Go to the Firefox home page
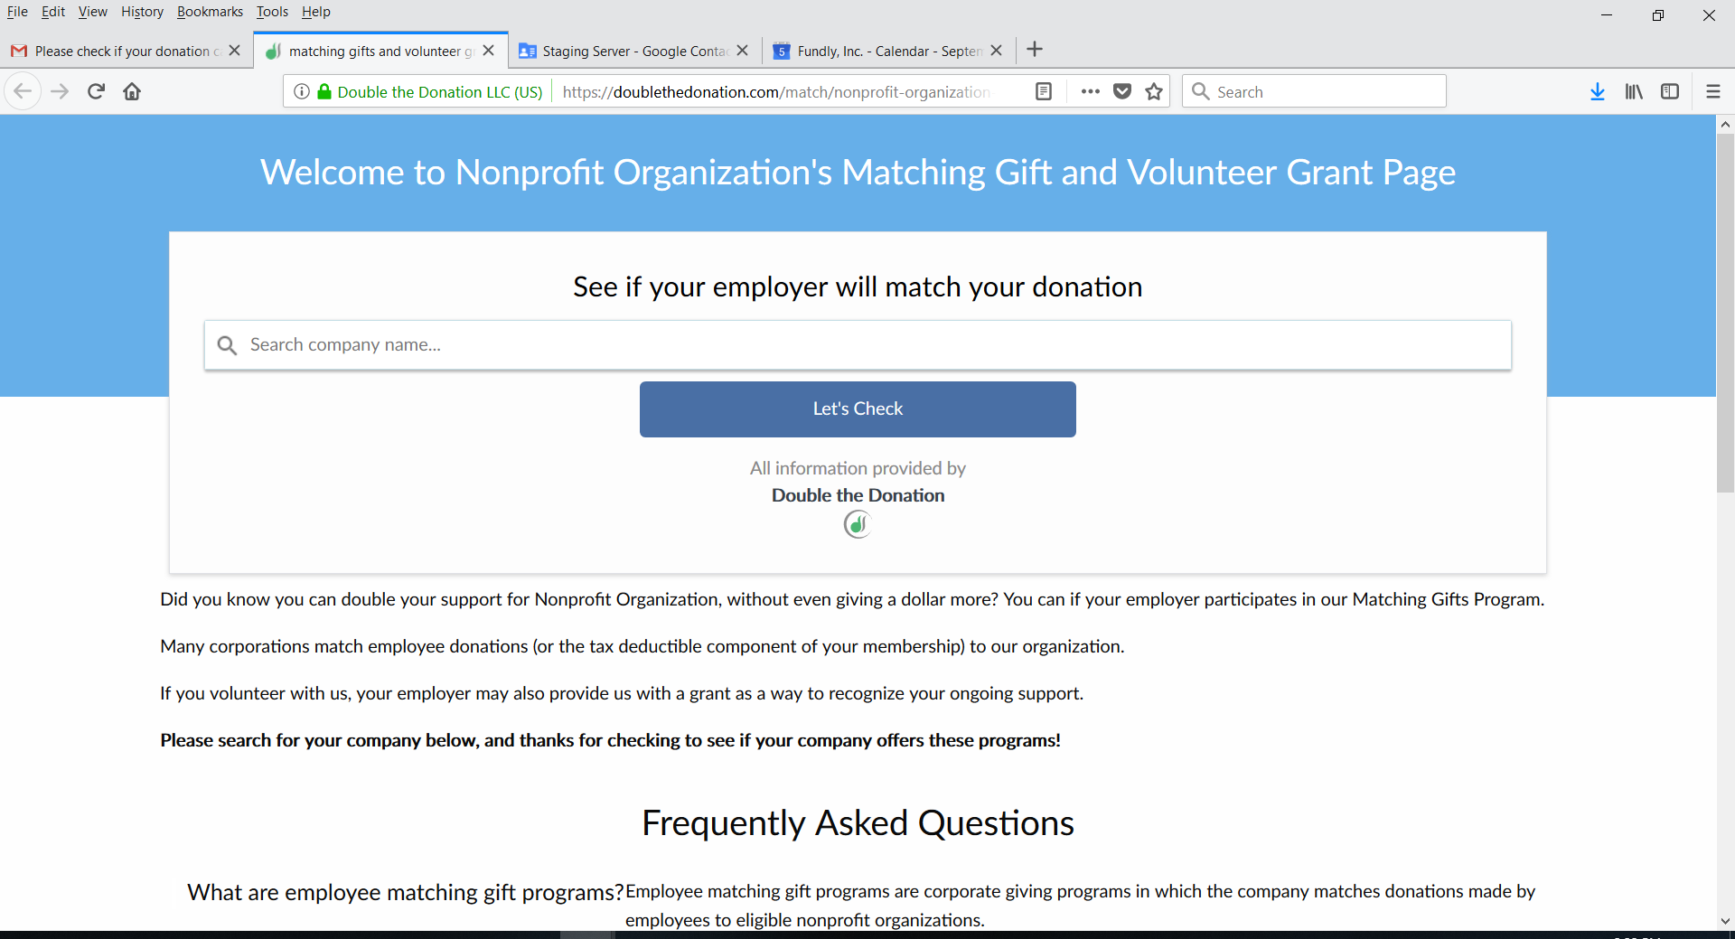This screenshot has height=939, width=1735. pos(132,91)
